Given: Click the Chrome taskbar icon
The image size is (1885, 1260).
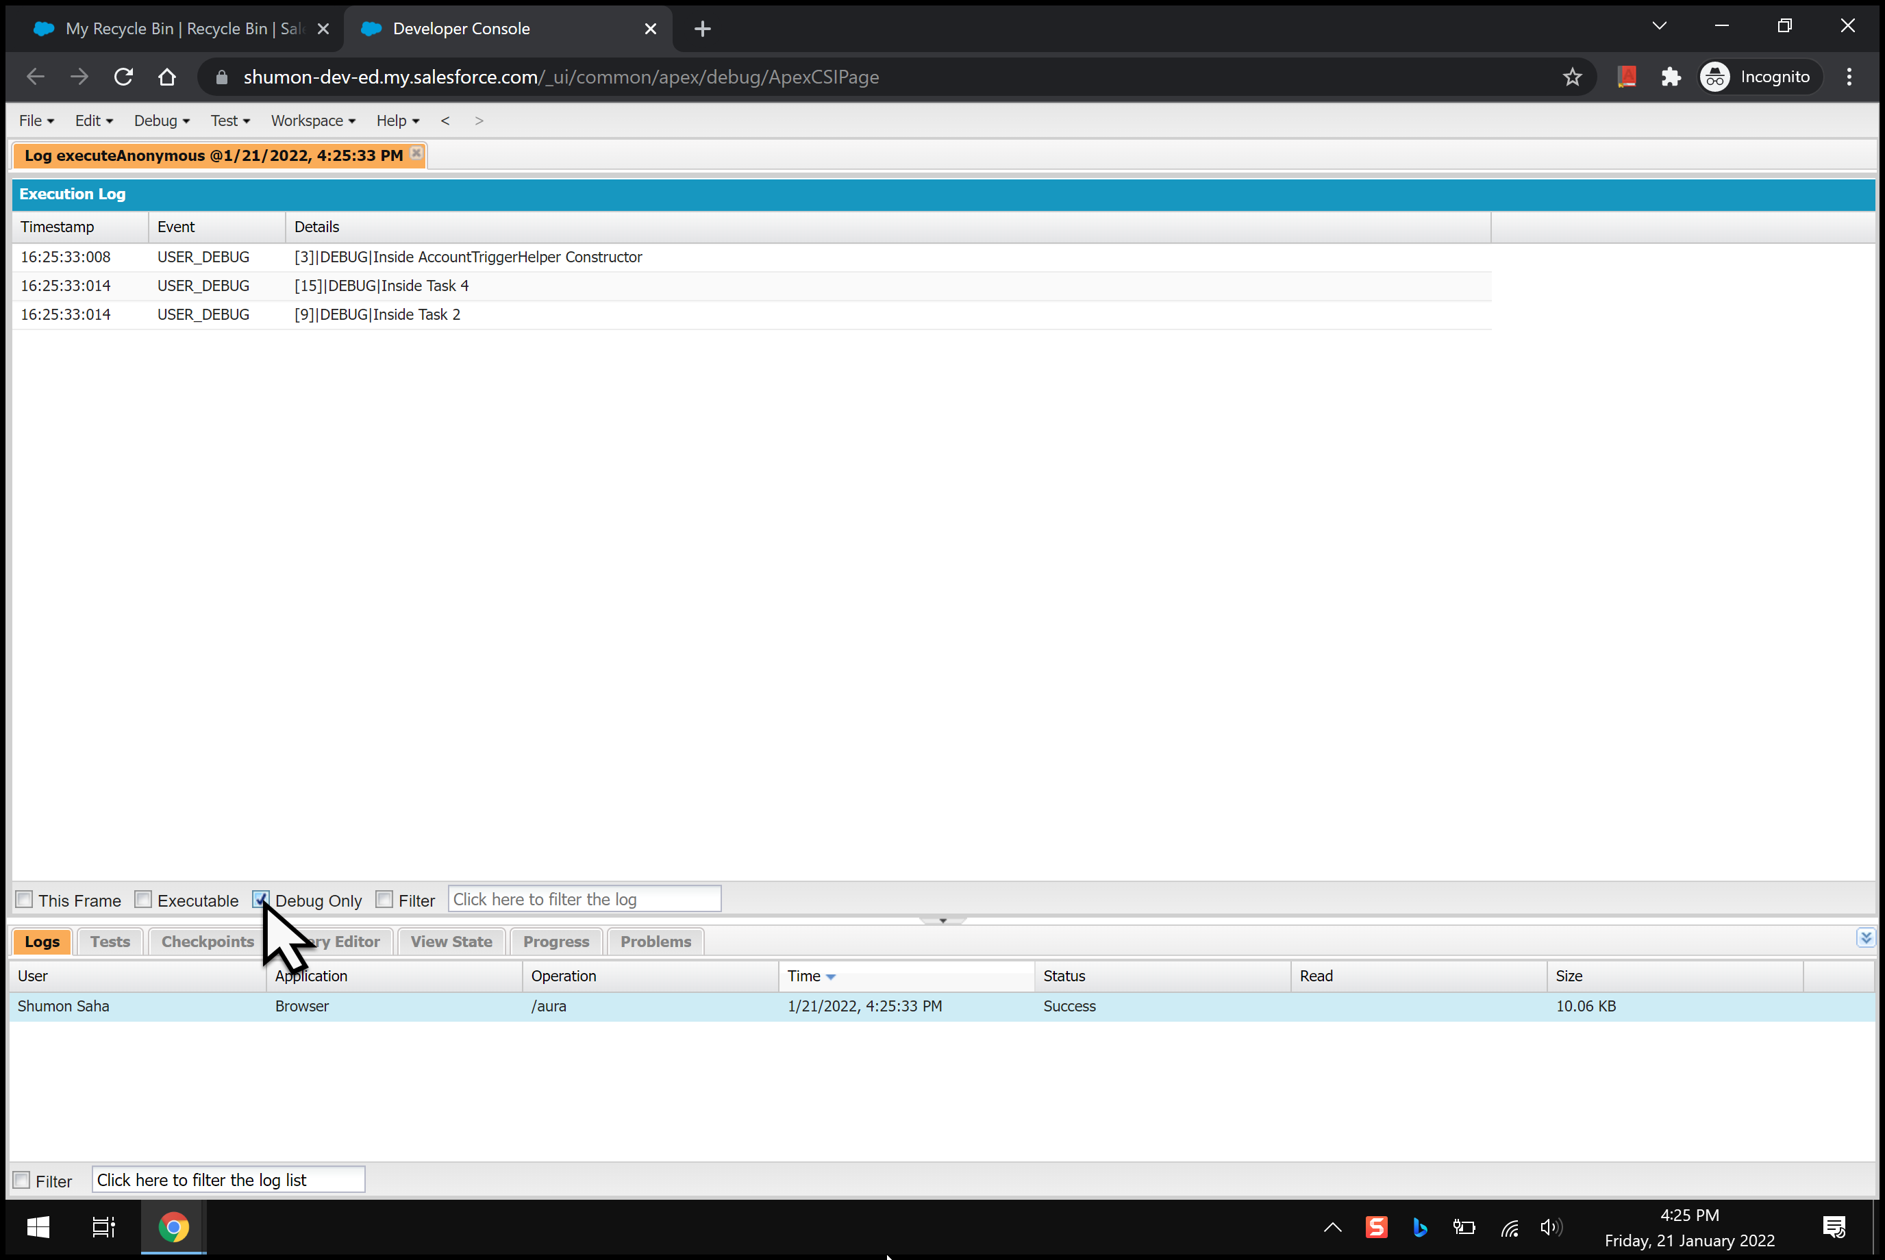Looking at the screenshot, I should tap(173, 1227).
